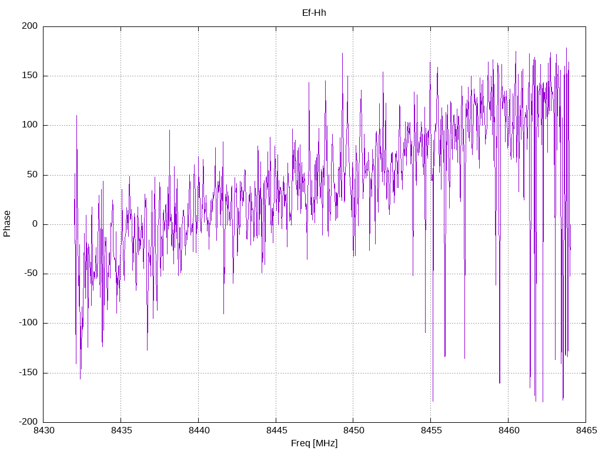Click the x-axis tick label 8430
Image resolution: width=602 pixels, height=451 pixels.
tap(44, 430)
